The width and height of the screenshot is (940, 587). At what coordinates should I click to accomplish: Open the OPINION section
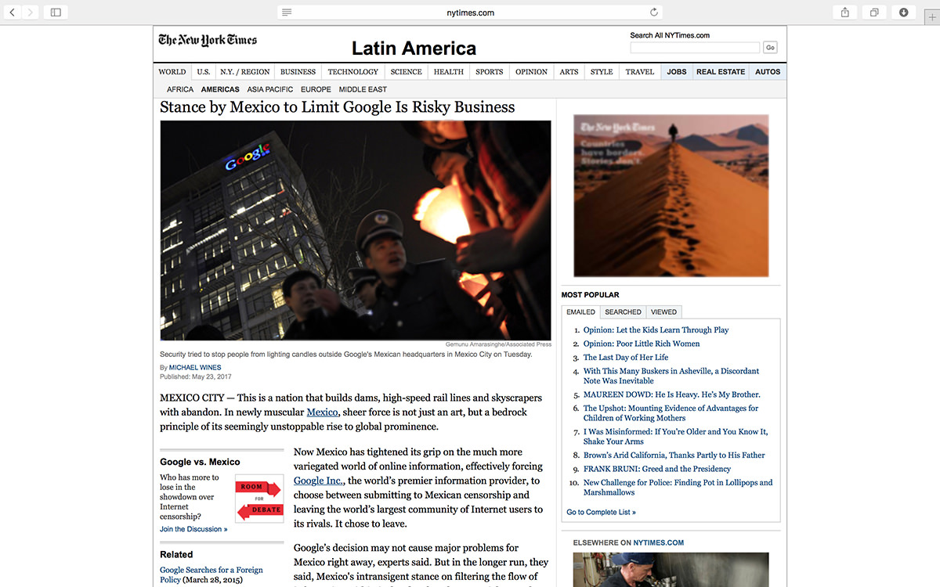click(532, 72)
